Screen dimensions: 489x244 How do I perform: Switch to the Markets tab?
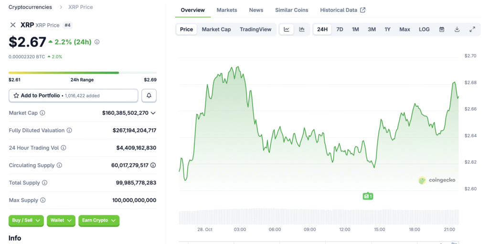227,10
